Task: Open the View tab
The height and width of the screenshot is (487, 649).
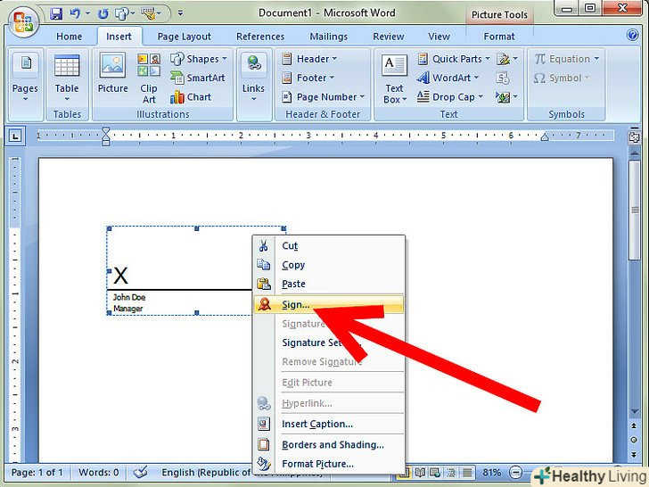Action: [439, 37]
